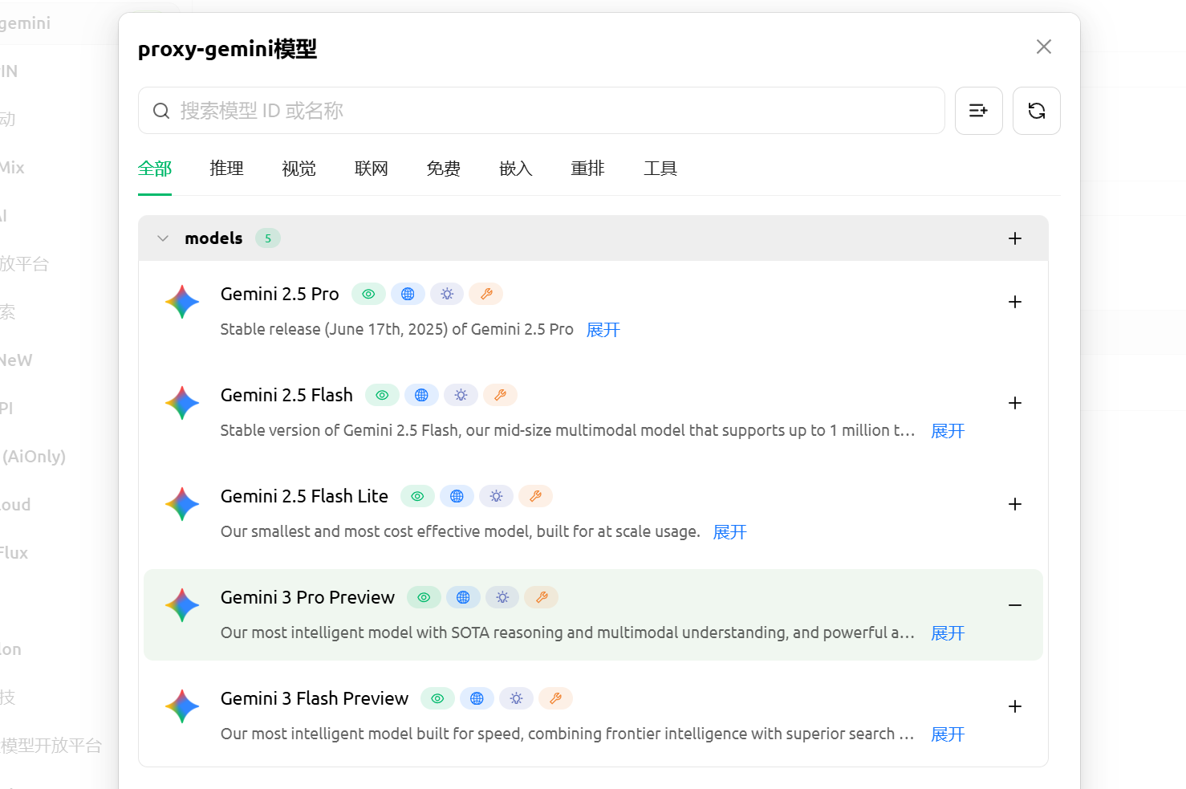
Task: Click the reasoning icon for Gemini 2.5 Flash Lite
Action: click(496, 496)
